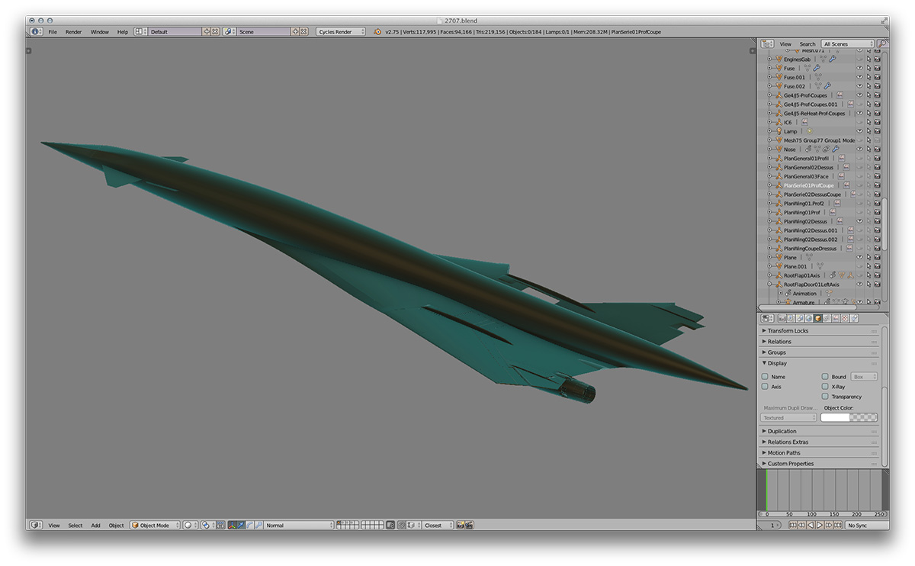Click the scene browse icon beside Scene field

click(x=230, y=32)
